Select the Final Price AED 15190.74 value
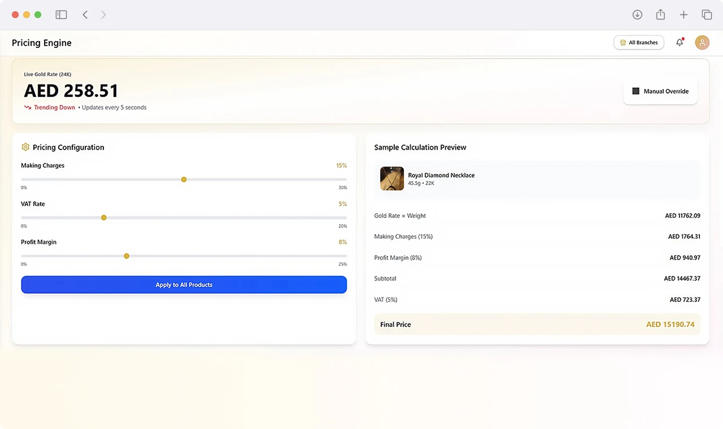This screenshot has height=429, width=723. pyautogui.click(x=670, y=325)
